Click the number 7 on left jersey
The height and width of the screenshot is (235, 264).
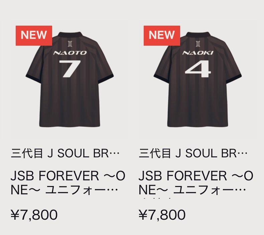point(70,69)
